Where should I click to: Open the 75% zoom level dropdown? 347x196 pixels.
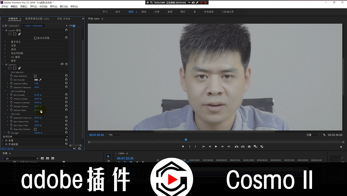coord(115,135)
